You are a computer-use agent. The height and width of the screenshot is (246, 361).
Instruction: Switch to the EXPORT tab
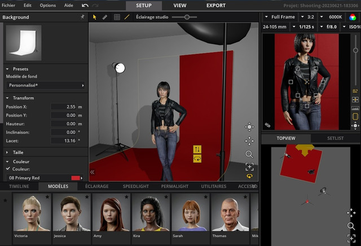(x=215, y=6)
